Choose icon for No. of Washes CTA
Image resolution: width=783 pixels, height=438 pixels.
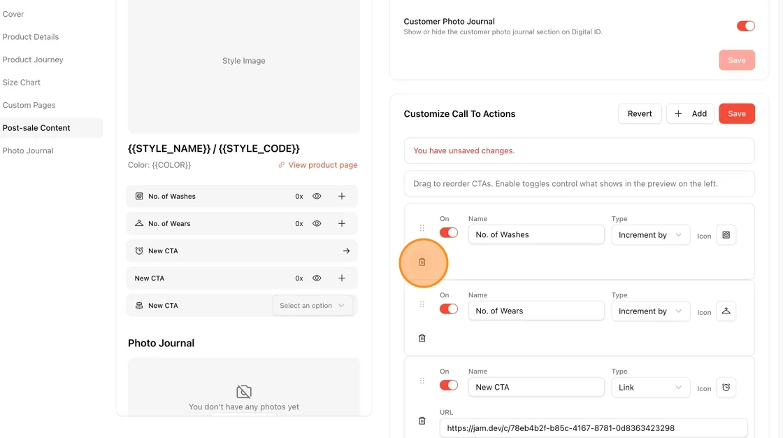(x=726, y=235)
